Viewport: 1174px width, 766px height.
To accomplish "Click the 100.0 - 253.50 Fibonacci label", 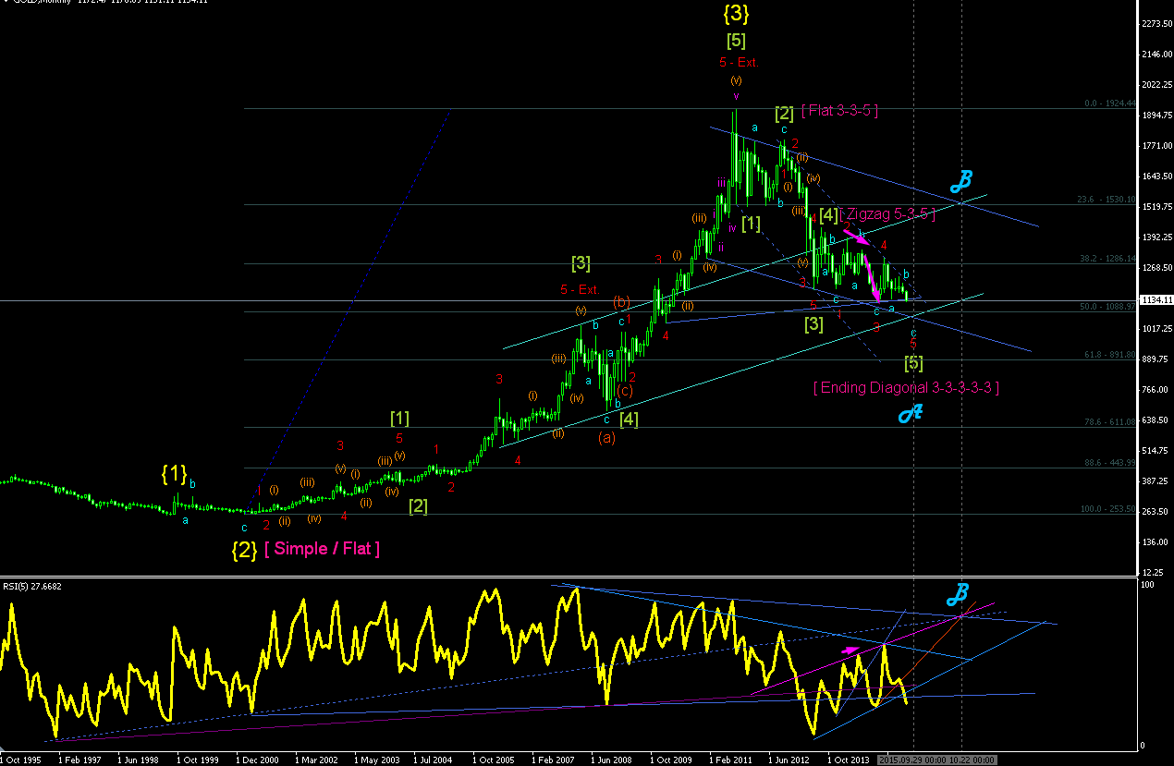I will point(1107,509).
